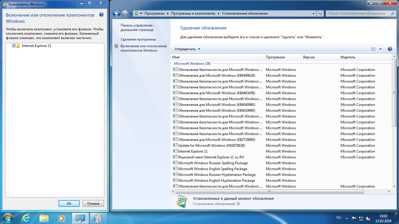Collapse the Microsoft Windows (38) group
Image resolution: width=399 pixels, height=224 pixels.
click(x=192, y=64)
